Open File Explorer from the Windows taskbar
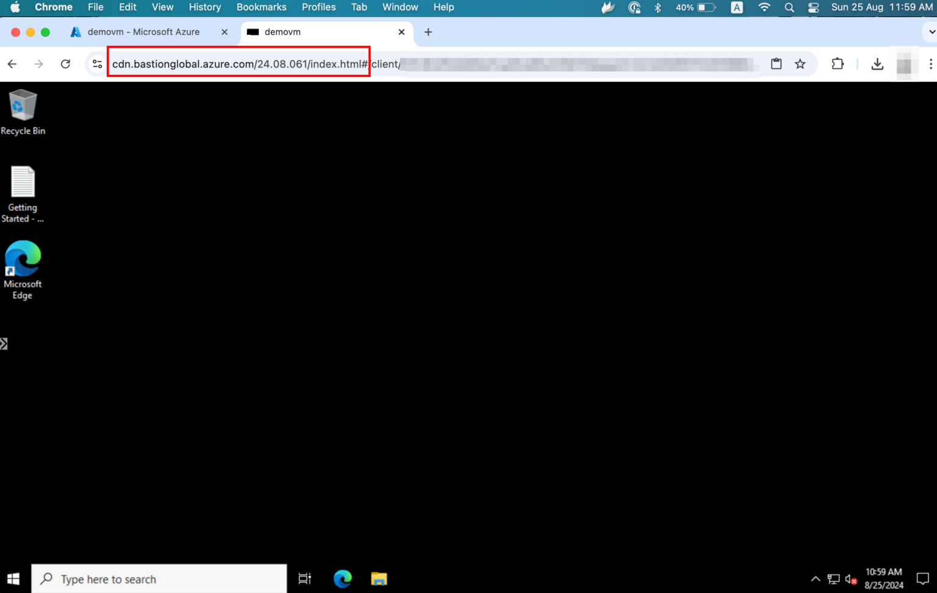937x593 pixels. (379, 578)
